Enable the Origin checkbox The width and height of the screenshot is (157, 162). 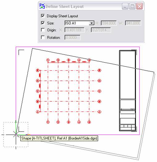pyautogui.click(x=43, y=30)
